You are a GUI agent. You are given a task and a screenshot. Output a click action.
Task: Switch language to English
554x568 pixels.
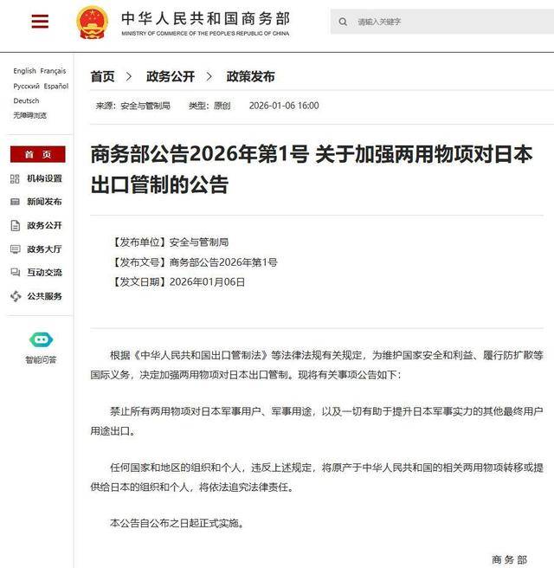(x=24, y=71)
